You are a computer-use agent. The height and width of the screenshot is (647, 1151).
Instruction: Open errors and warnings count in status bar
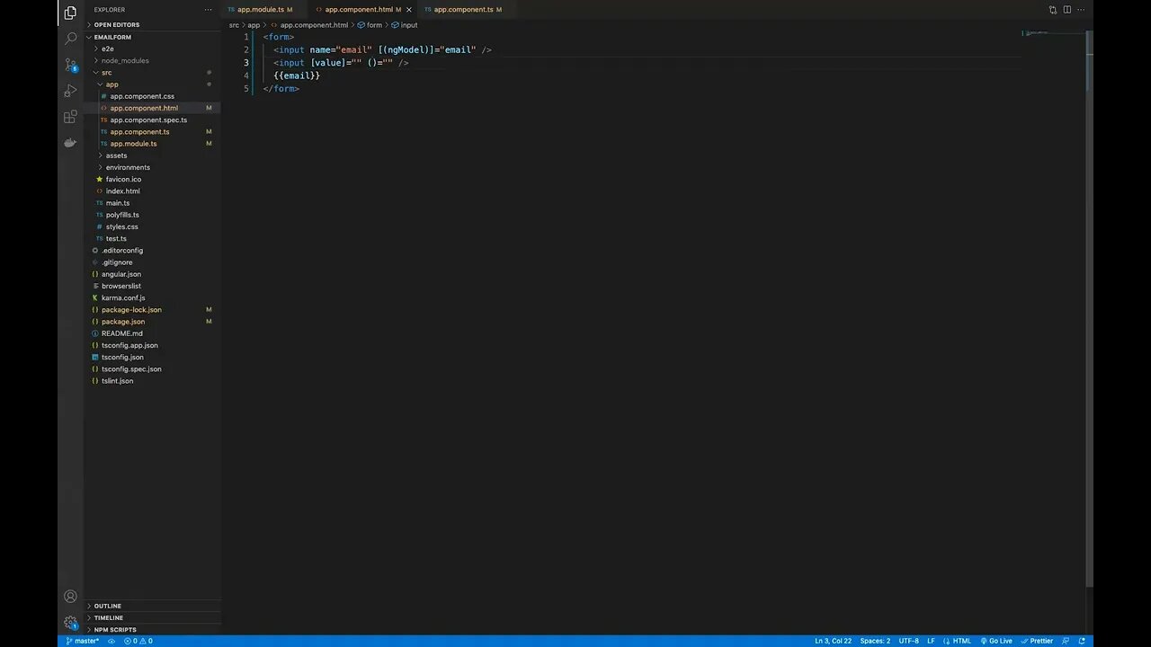tap(138, 641)
